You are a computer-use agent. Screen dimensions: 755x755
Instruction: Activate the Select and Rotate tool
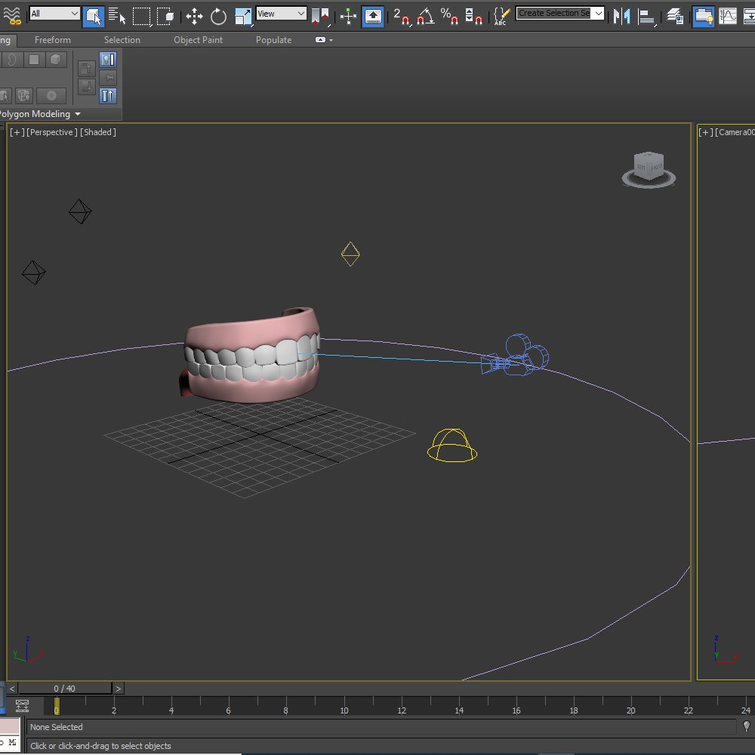pos(217,14)
